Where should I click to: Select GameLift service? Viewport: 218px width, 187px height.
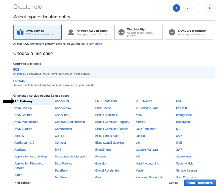(x=101, y=164)
